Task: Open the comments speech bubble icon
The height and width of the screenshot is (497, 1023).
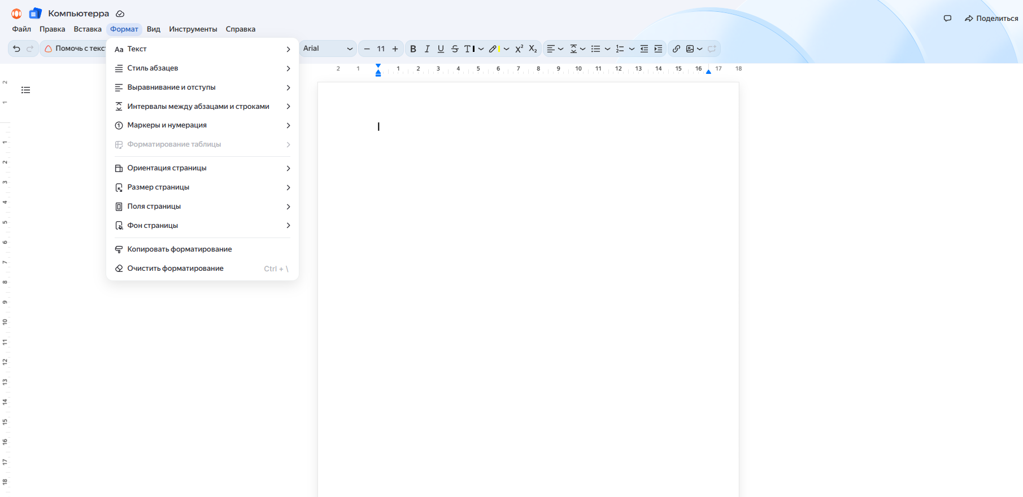Action: point(947,19)
